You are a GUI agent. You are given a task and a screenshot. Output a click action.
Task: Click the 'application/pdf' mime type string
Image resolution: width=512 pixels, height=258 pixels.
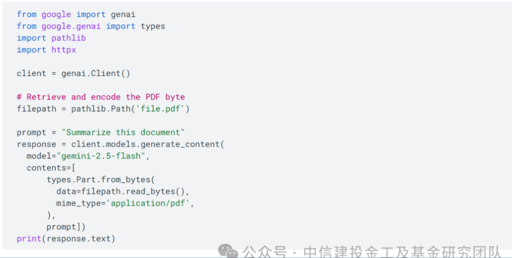pos(150,203)
